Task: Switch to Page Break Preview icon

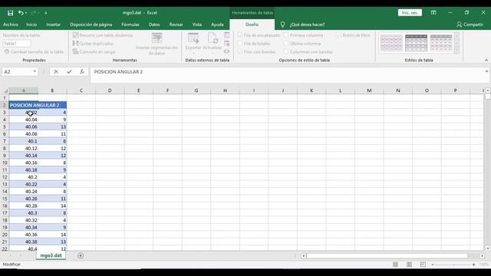Action: (423, 264)
